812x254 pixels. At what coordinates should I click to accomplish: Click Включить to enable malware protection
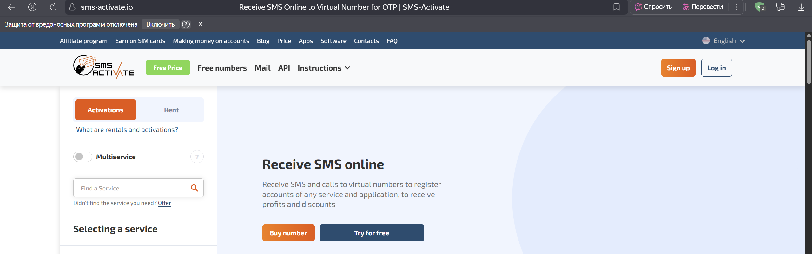(x=160, y=24)
